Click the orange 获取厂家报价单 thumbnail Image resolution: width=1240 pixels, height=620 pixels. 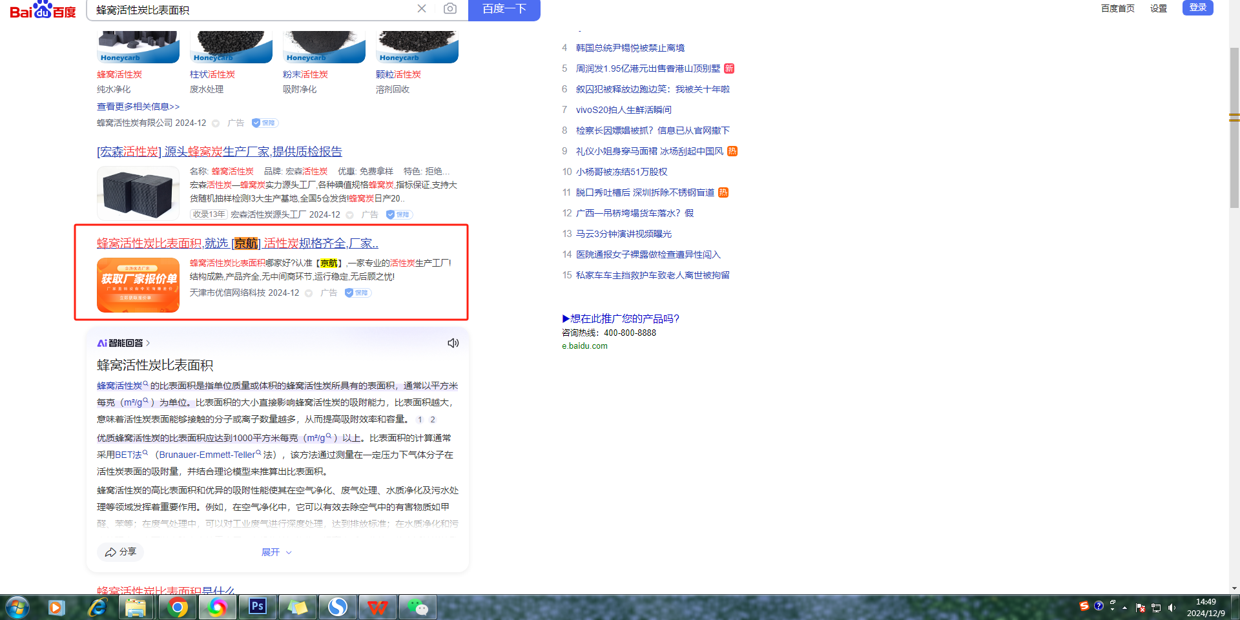click(138, 285)
